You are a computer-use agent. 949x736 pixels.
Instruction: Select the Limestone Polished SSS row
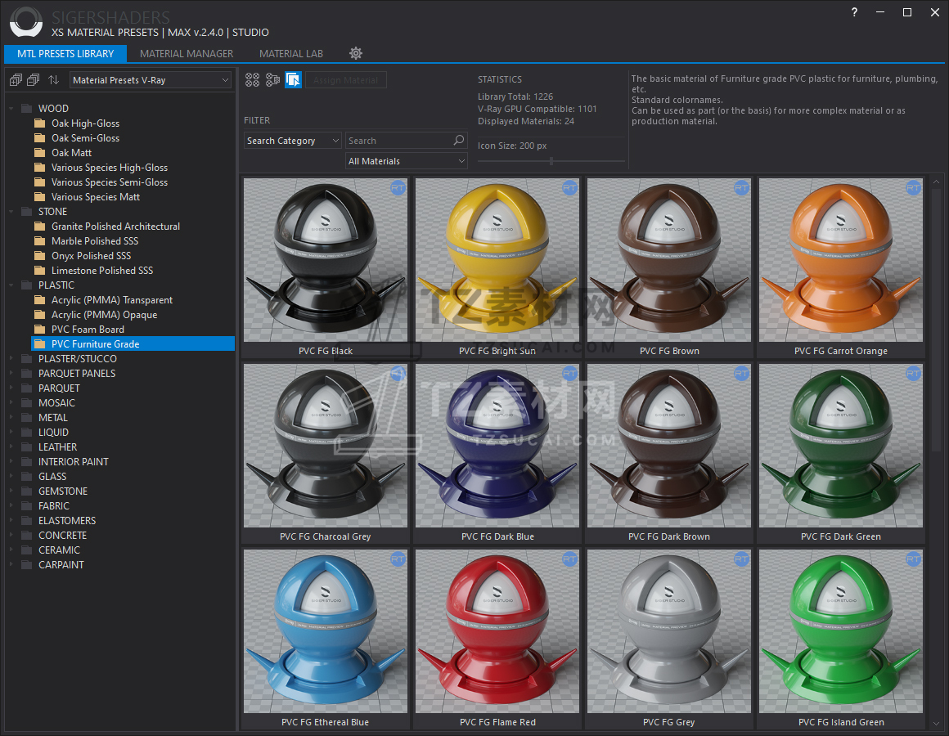tap(133, 271)
